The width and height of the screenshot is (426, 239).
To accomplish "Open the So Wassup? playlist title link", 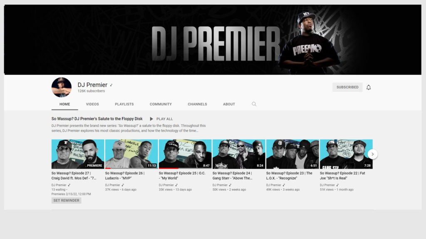I will (x=97, y=119).
